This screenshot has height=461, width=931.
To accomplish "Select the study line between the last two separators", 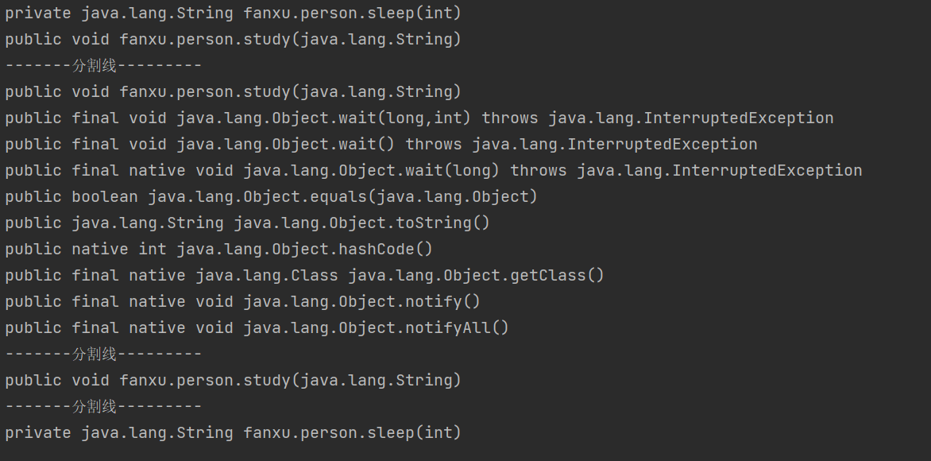I will [x=234, y=380].
